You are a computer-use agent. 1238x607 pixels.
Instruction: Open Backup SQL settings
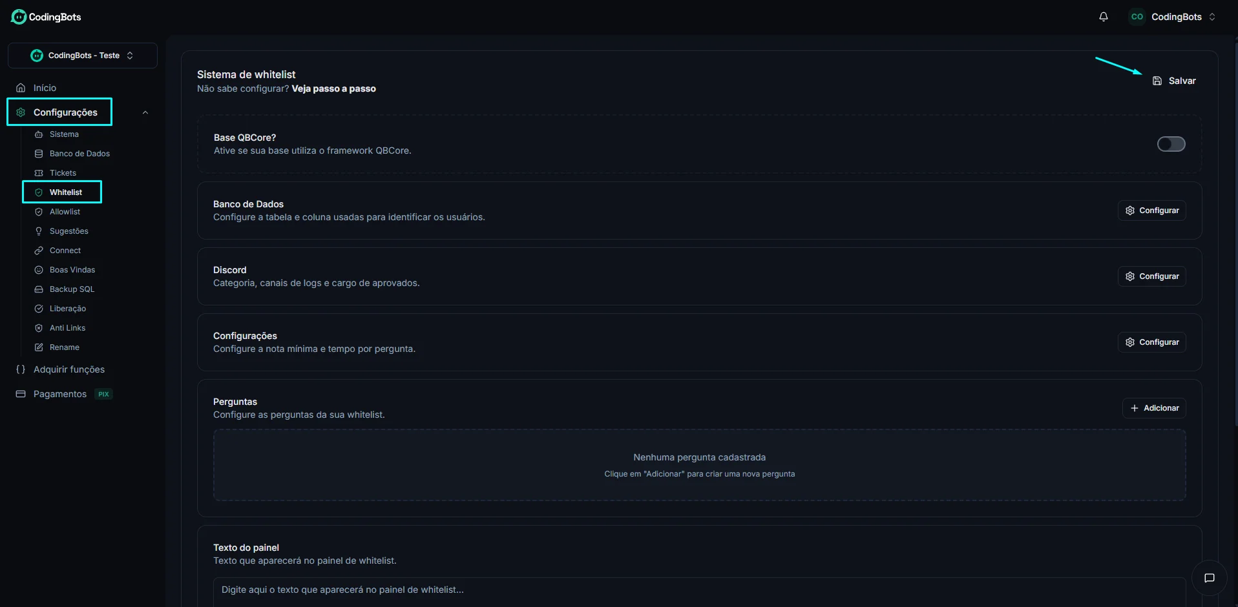[72, 289]
